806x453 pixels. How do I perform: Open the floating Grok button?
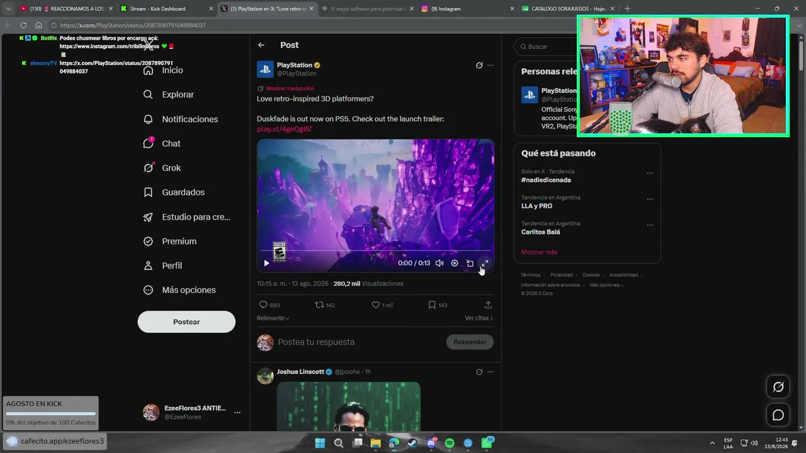click(778, 387)
